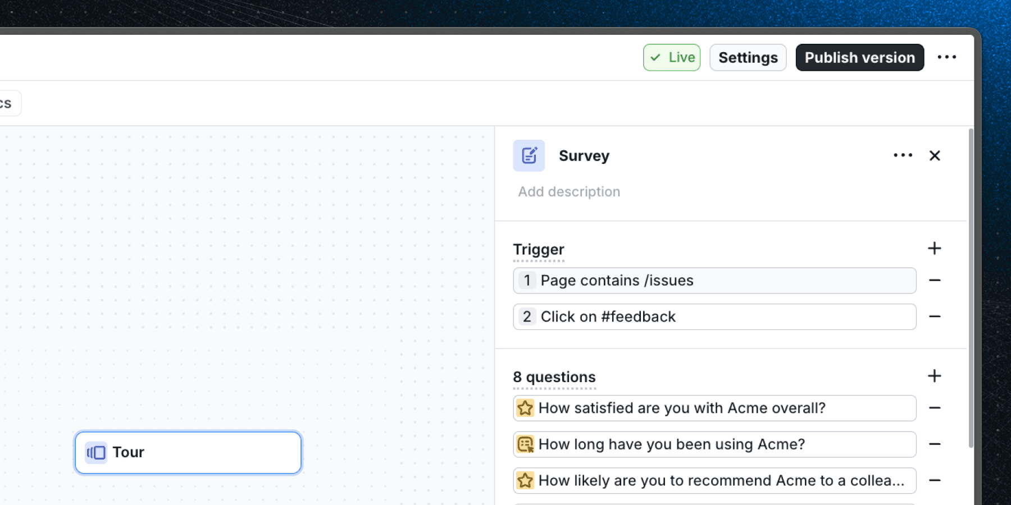
Task: Open the top-right ellipsis menu
Action: 948,57
